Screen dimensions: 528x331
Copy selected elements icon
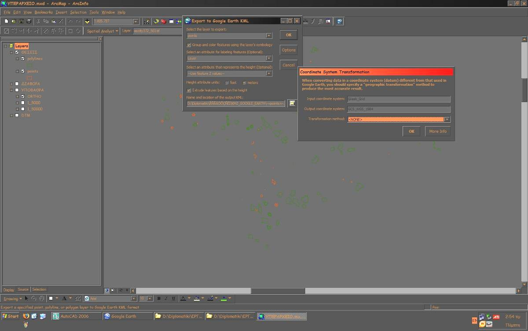pos(46,21)
